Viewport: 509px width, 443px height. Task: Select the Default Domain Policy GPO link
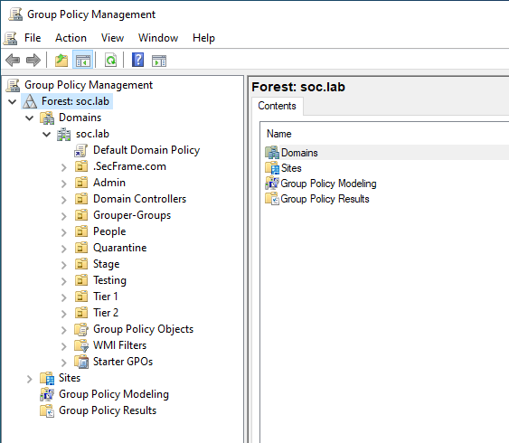(x=146, y=150)
